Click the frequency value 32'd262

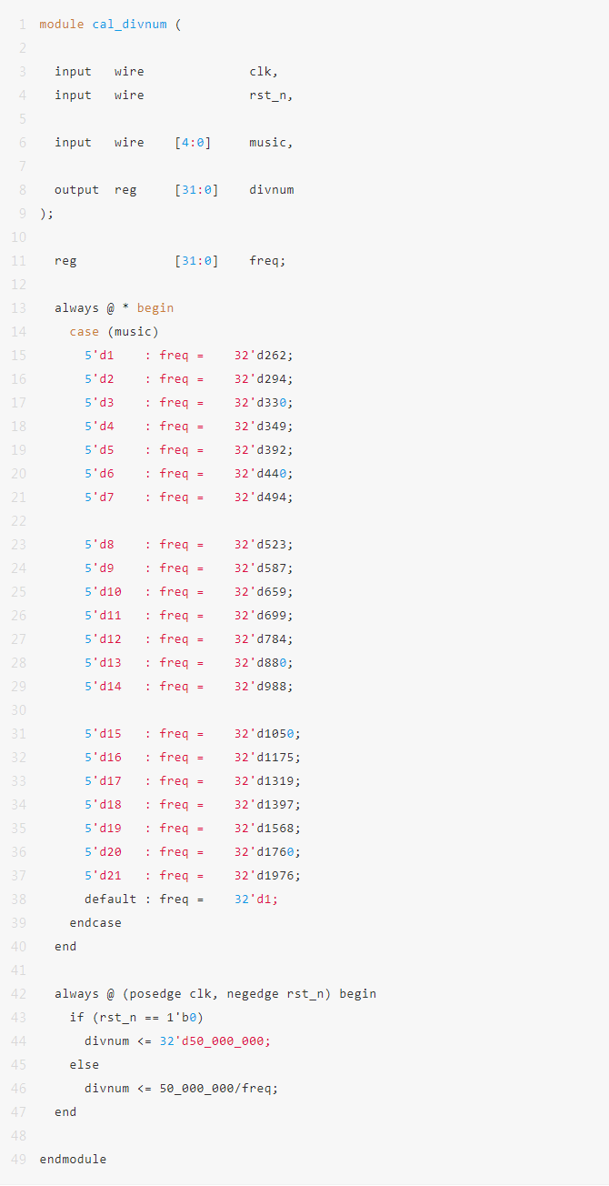click(264, 356)
